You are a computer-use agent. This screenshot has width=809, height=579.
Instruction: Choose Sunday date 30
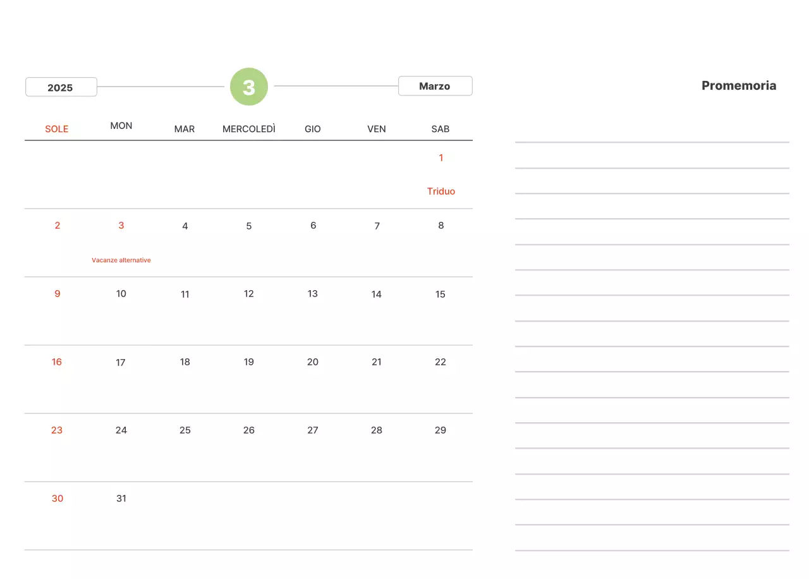tap(58, 499)
